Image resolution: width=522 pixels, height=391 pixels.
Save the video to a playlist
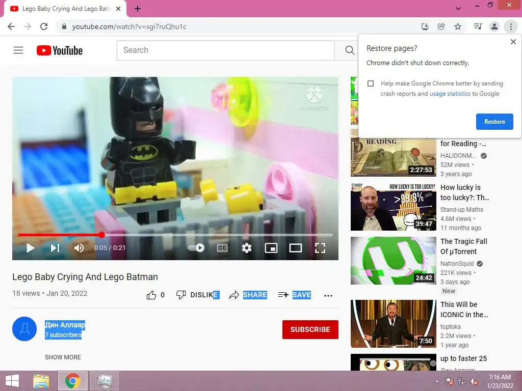point(295,295)
